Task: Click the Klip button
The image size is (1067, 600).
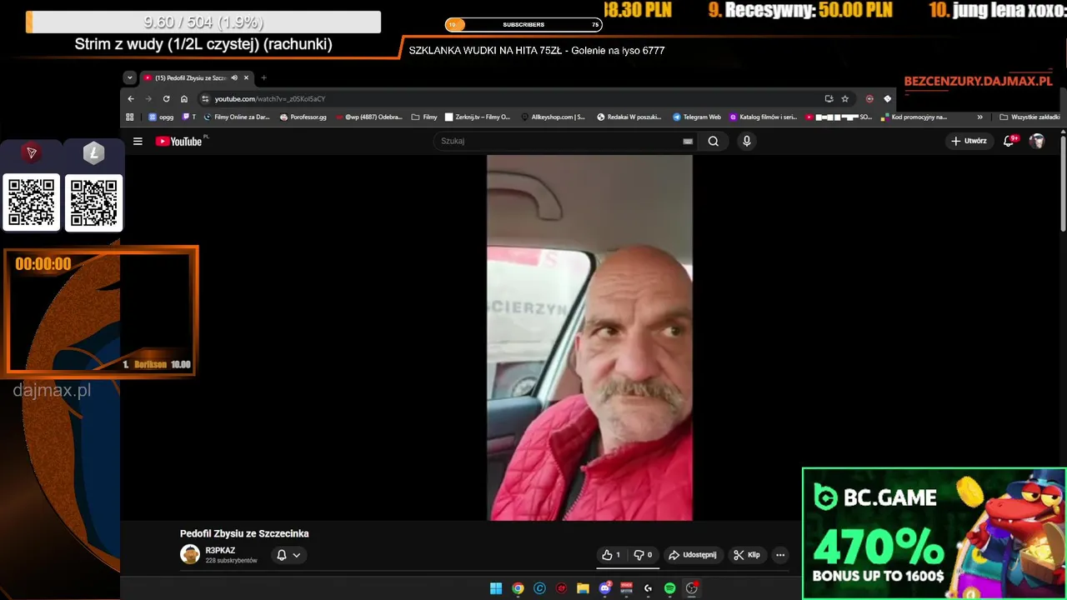Action: point(747,555)
